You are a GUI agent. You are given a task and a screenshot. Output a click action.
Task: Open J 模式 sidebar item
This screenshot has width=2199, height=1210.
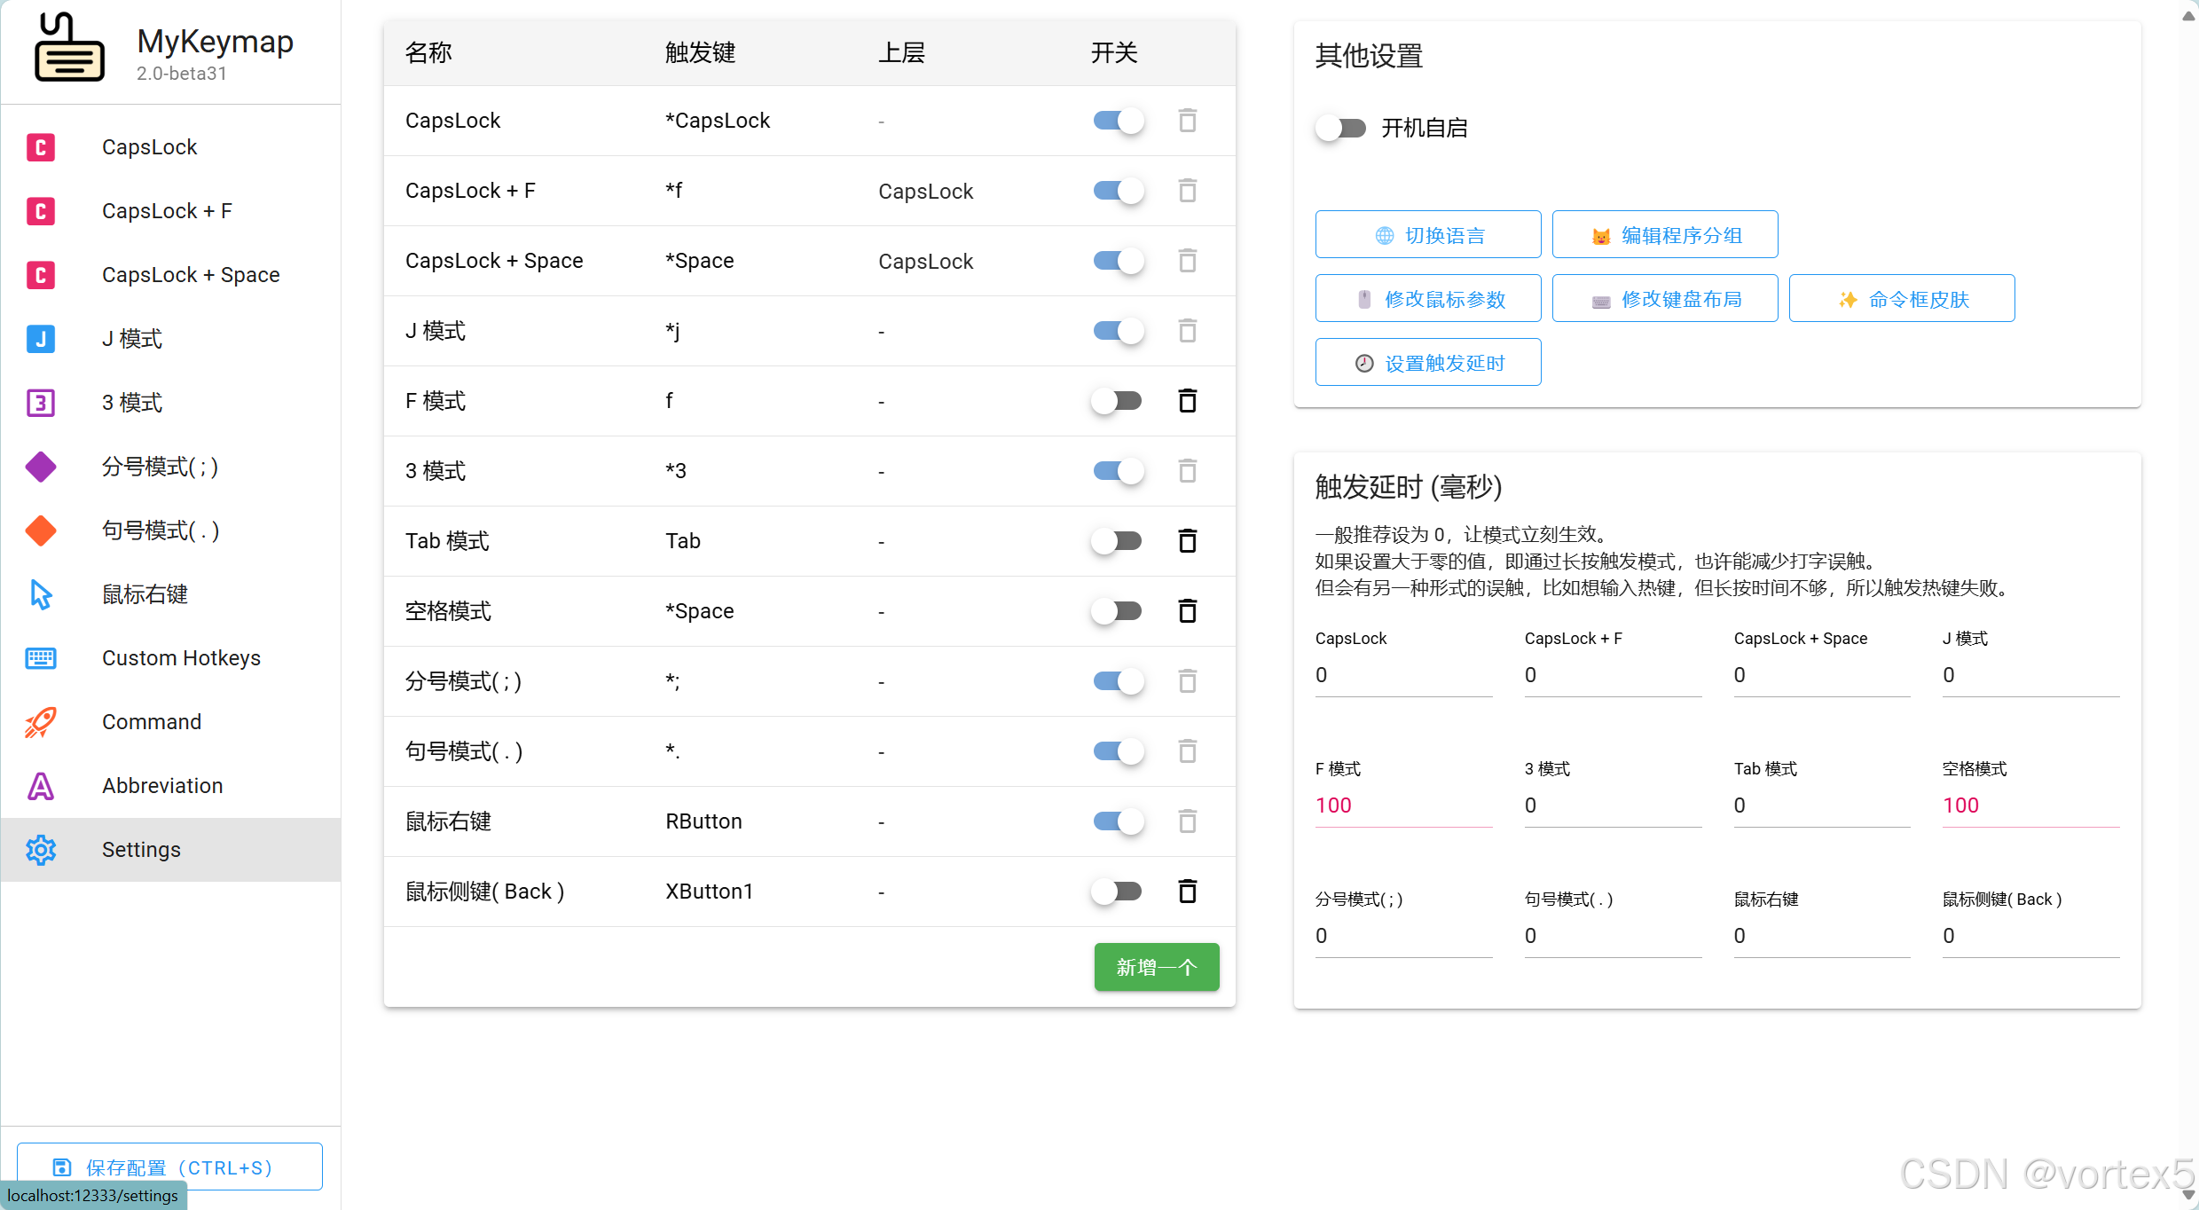pos(171,339)
